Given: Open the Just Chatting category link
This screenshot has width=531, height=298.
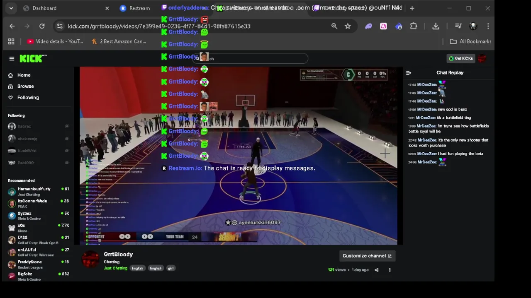Looking at the screenshot, I should 115,268.
